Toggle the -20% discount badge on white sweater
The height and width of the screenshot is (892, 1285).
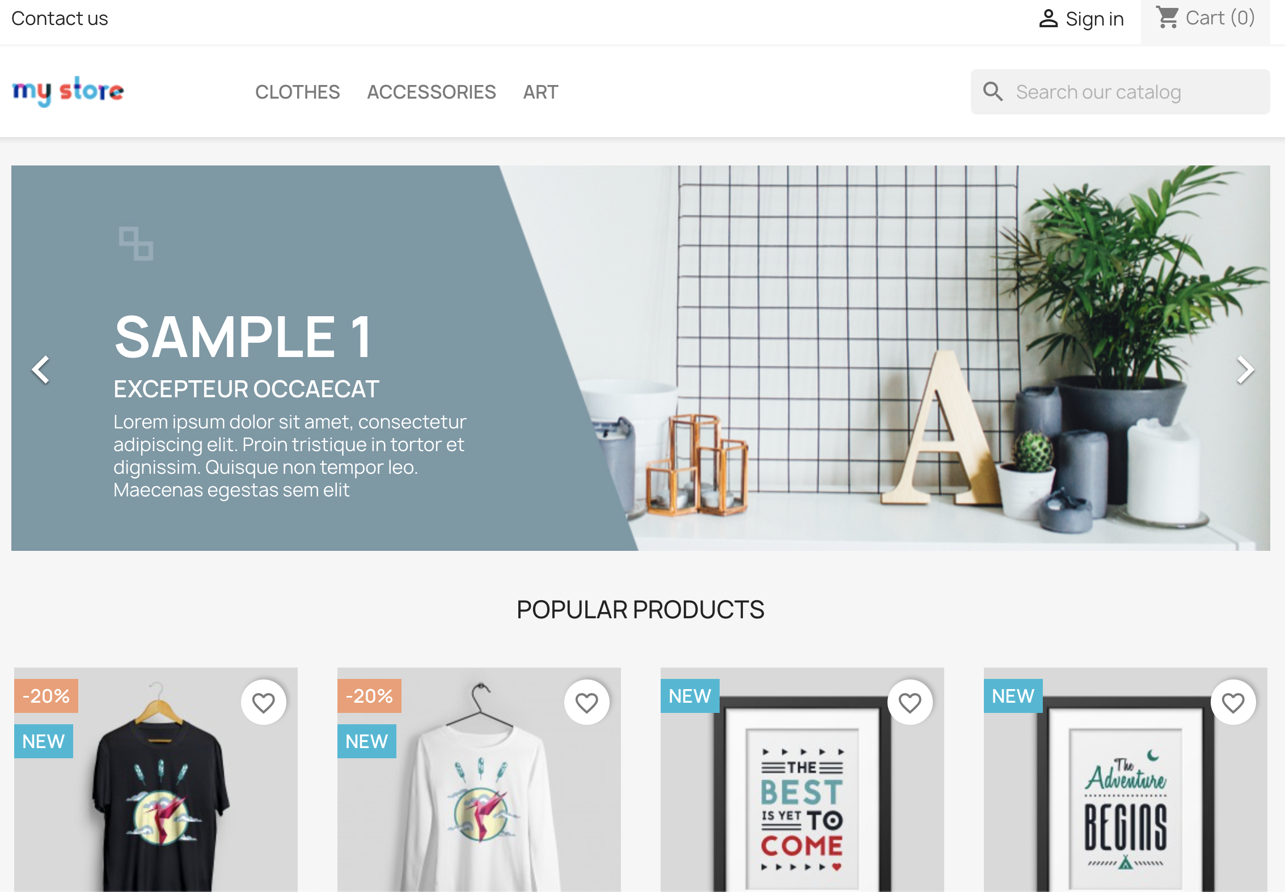coord(370,696)
